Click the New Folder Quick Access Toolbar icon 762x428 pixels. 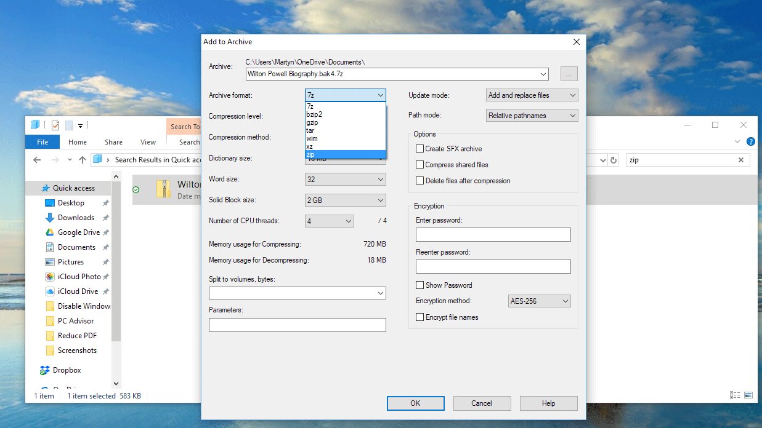click(x=69, y=125)
